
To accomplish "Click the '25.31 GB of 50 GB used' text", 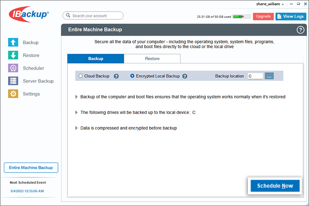I will [x=214, y=17].
